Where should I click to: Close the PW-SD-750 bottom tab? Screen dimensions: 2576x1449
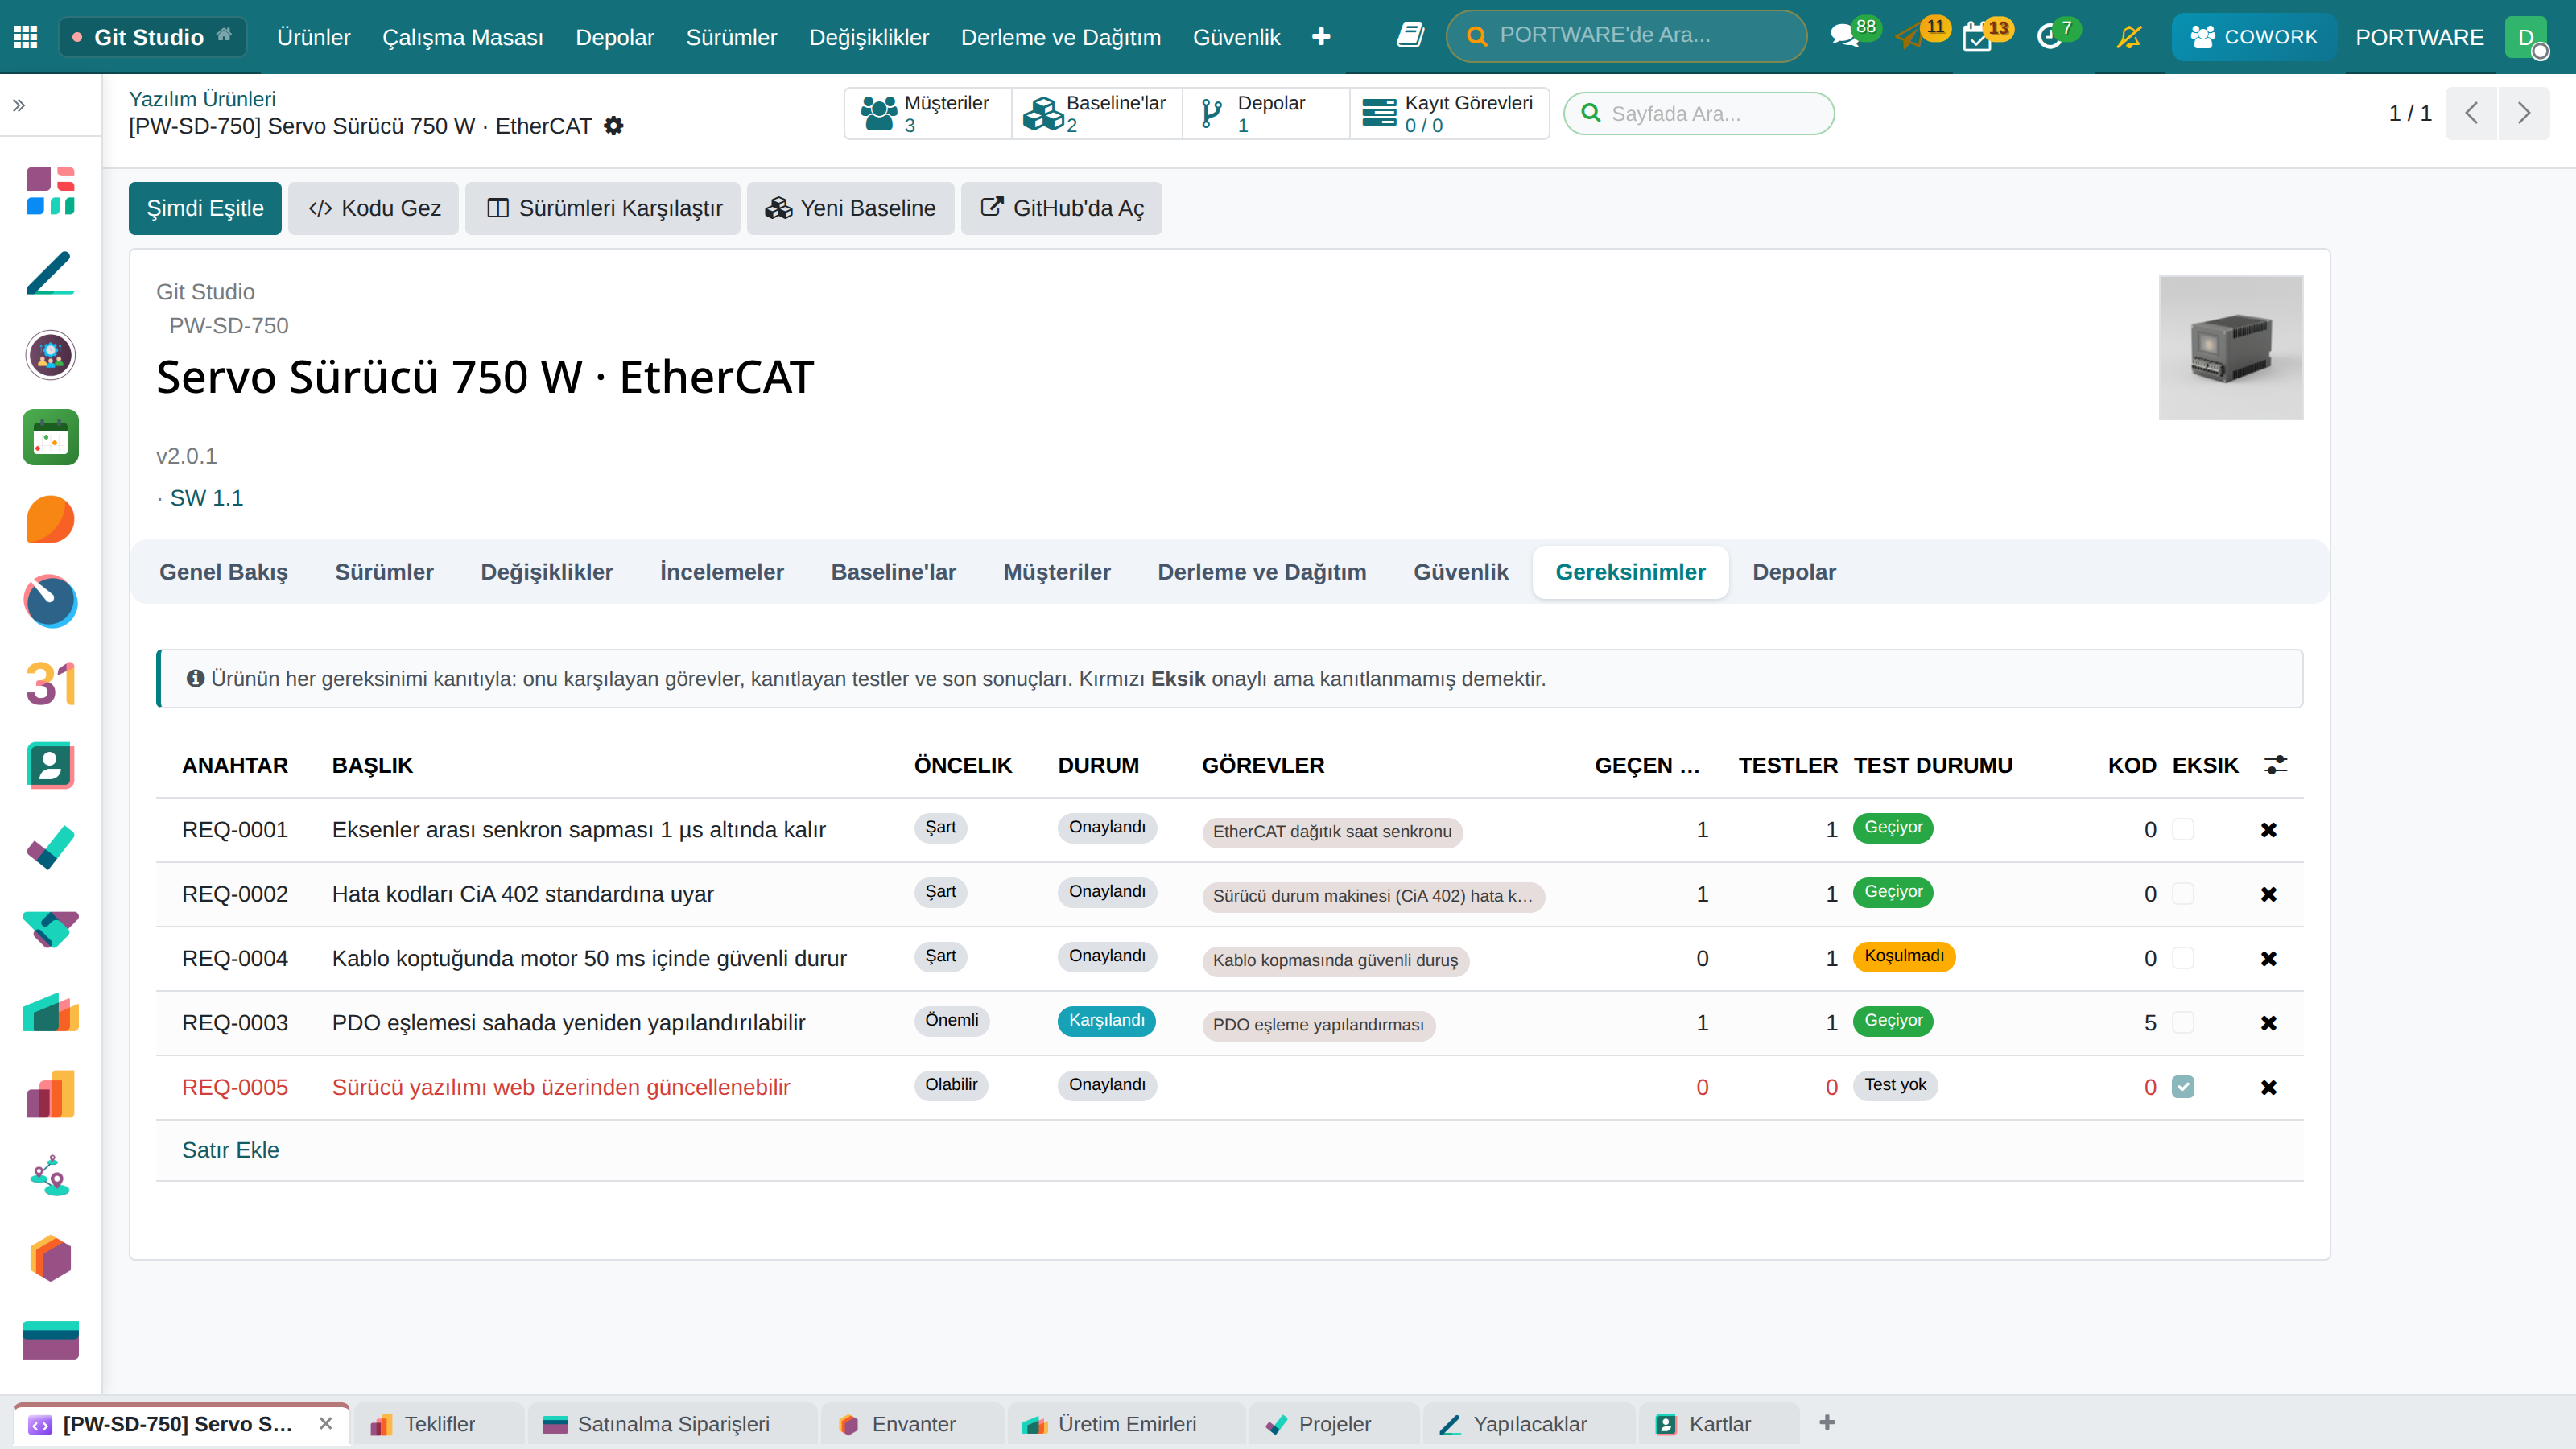pyautogui.click(x=326, y=1424)
